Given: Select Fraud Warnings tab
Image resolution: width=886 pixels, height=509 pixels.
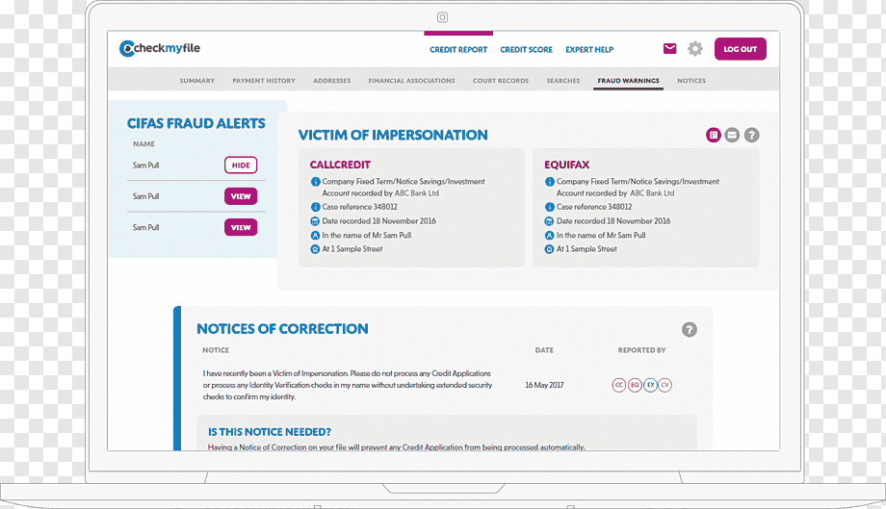Looking at the screenshot, I should tap(628, 81).
